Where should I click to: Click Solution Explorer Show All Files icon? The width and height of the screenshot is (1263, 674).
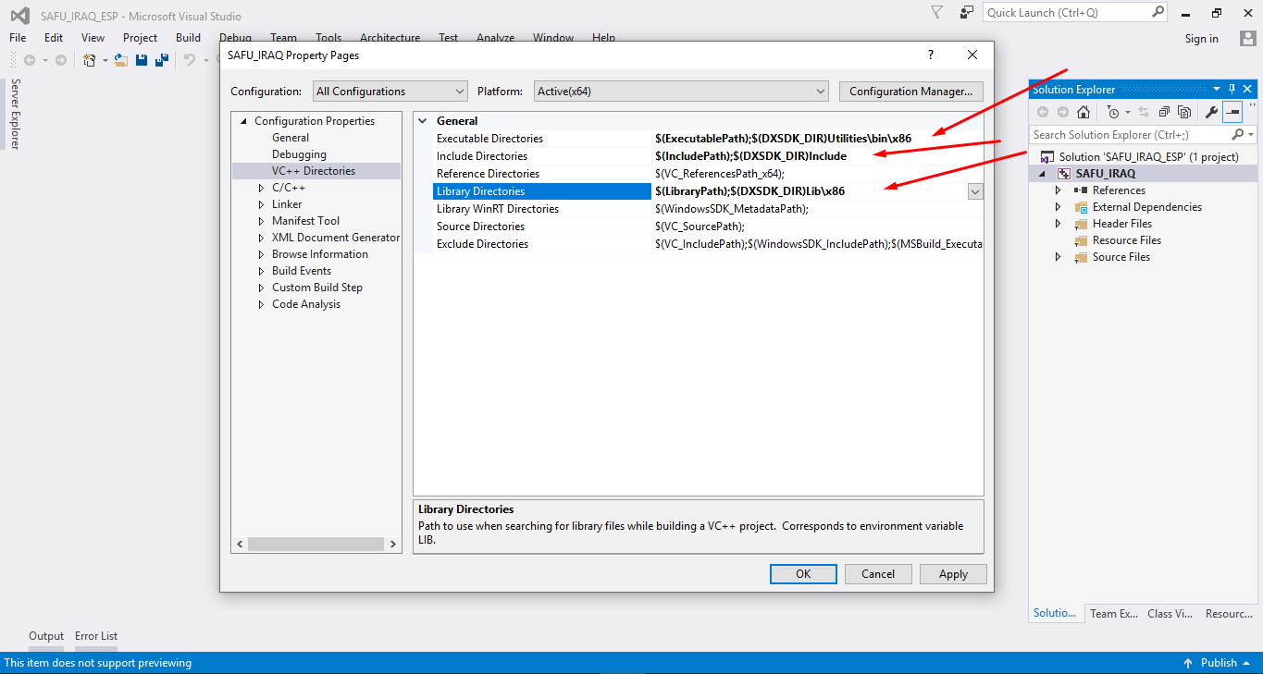[1183, 112]
